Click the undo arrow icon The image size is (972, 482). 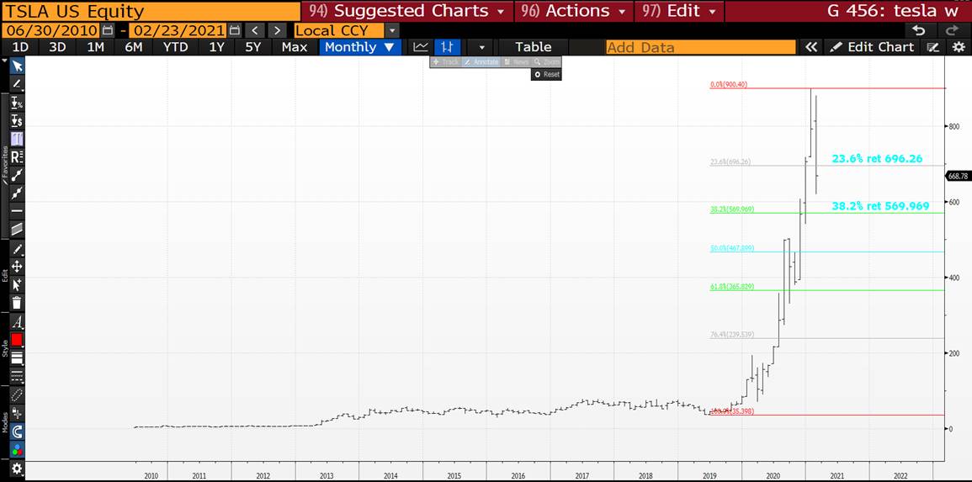(919, 30)
